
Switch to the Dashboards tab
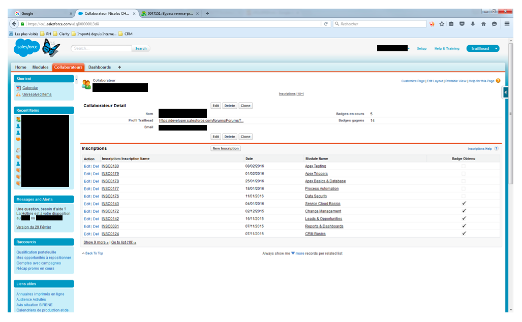pyautogui.click(x=99, y=67)
